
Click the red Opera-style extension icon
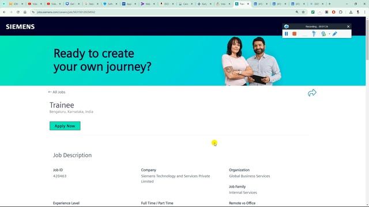333,12
